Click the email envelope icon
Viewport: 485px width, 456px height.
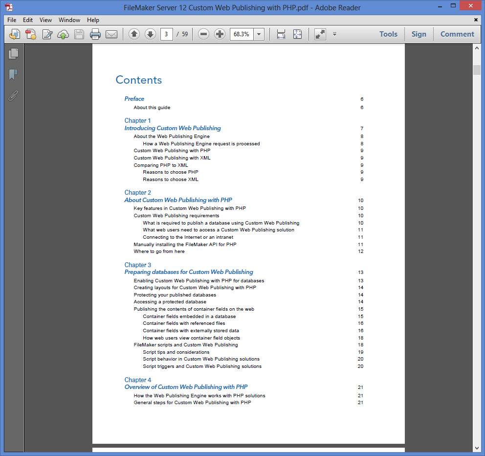[111, 34]
